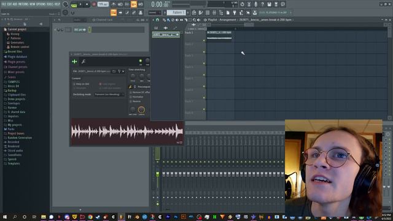
Task: Open Recent files folder in browser
Action: pos(15,52)
